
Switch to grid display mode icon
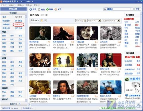pyautogui.click(x=45, y=20)
